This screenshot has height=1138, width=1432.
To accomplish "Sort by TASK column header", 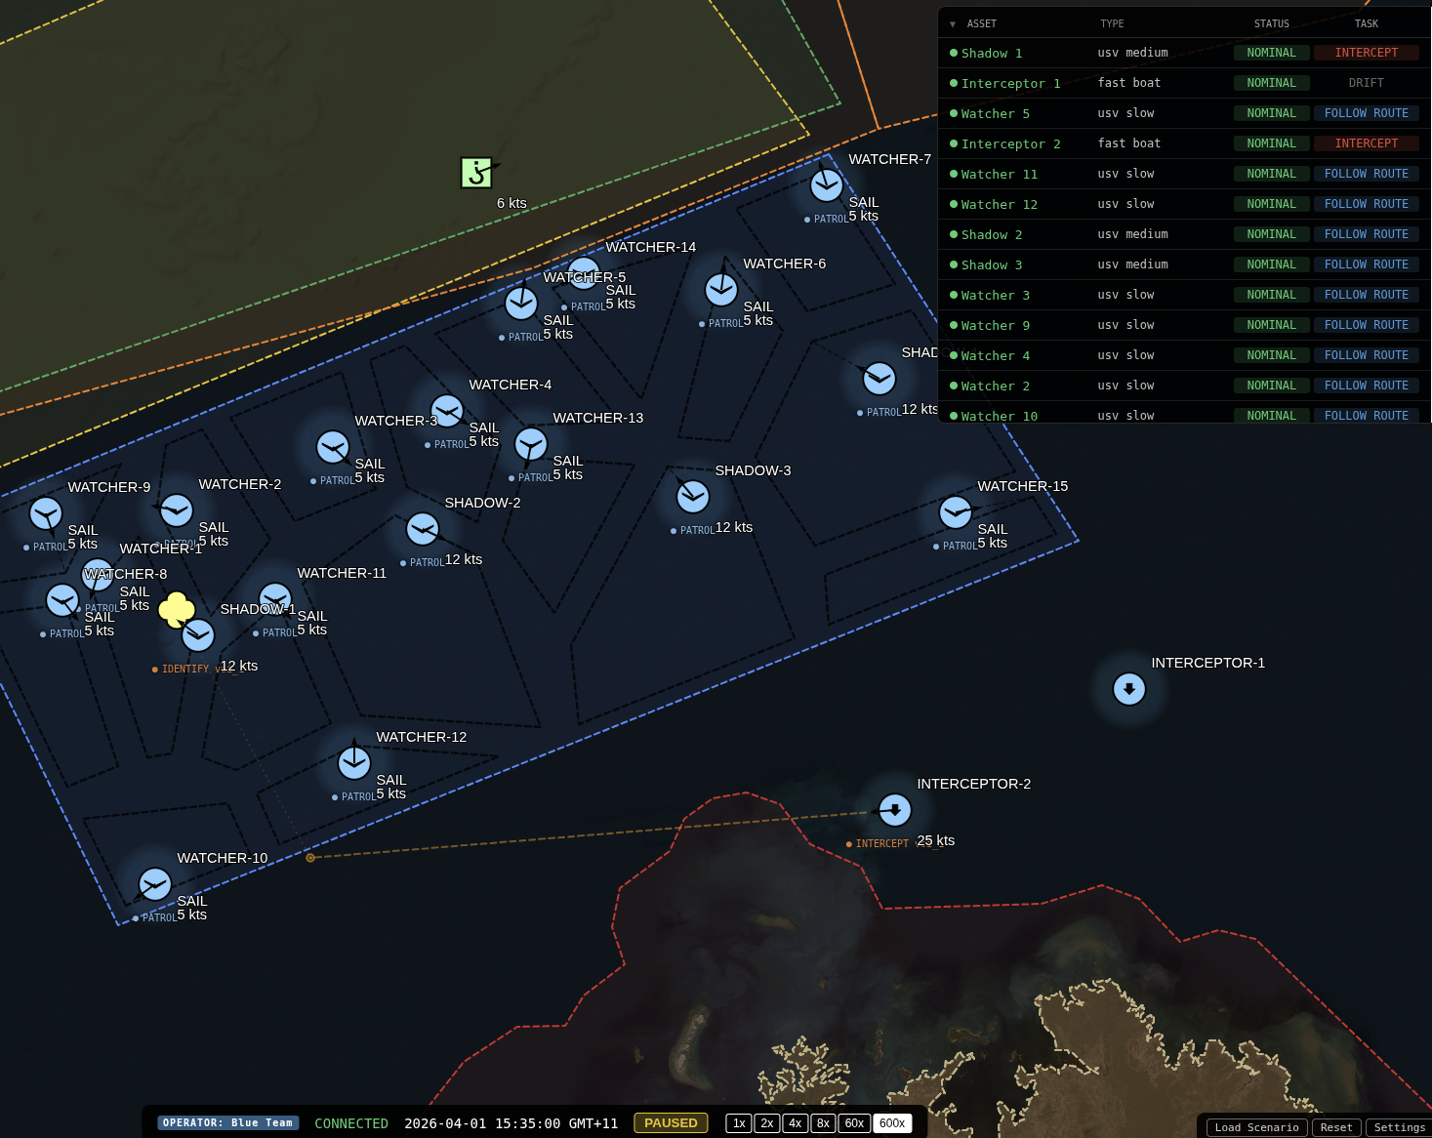I will pos(1366,24).
